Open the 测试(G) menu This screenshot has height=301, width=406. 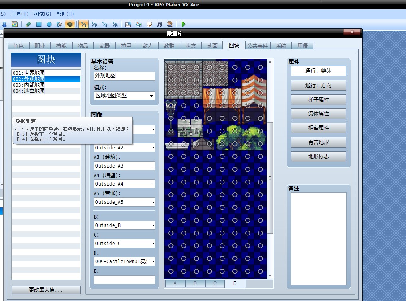[42, 14]
